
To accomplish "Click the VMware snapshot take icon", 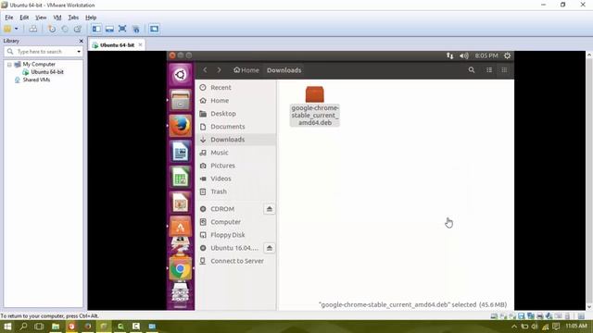I will tap(52, 29).
